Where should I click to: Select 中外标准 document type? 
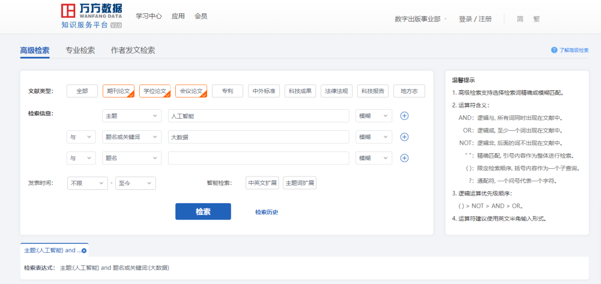264,91
